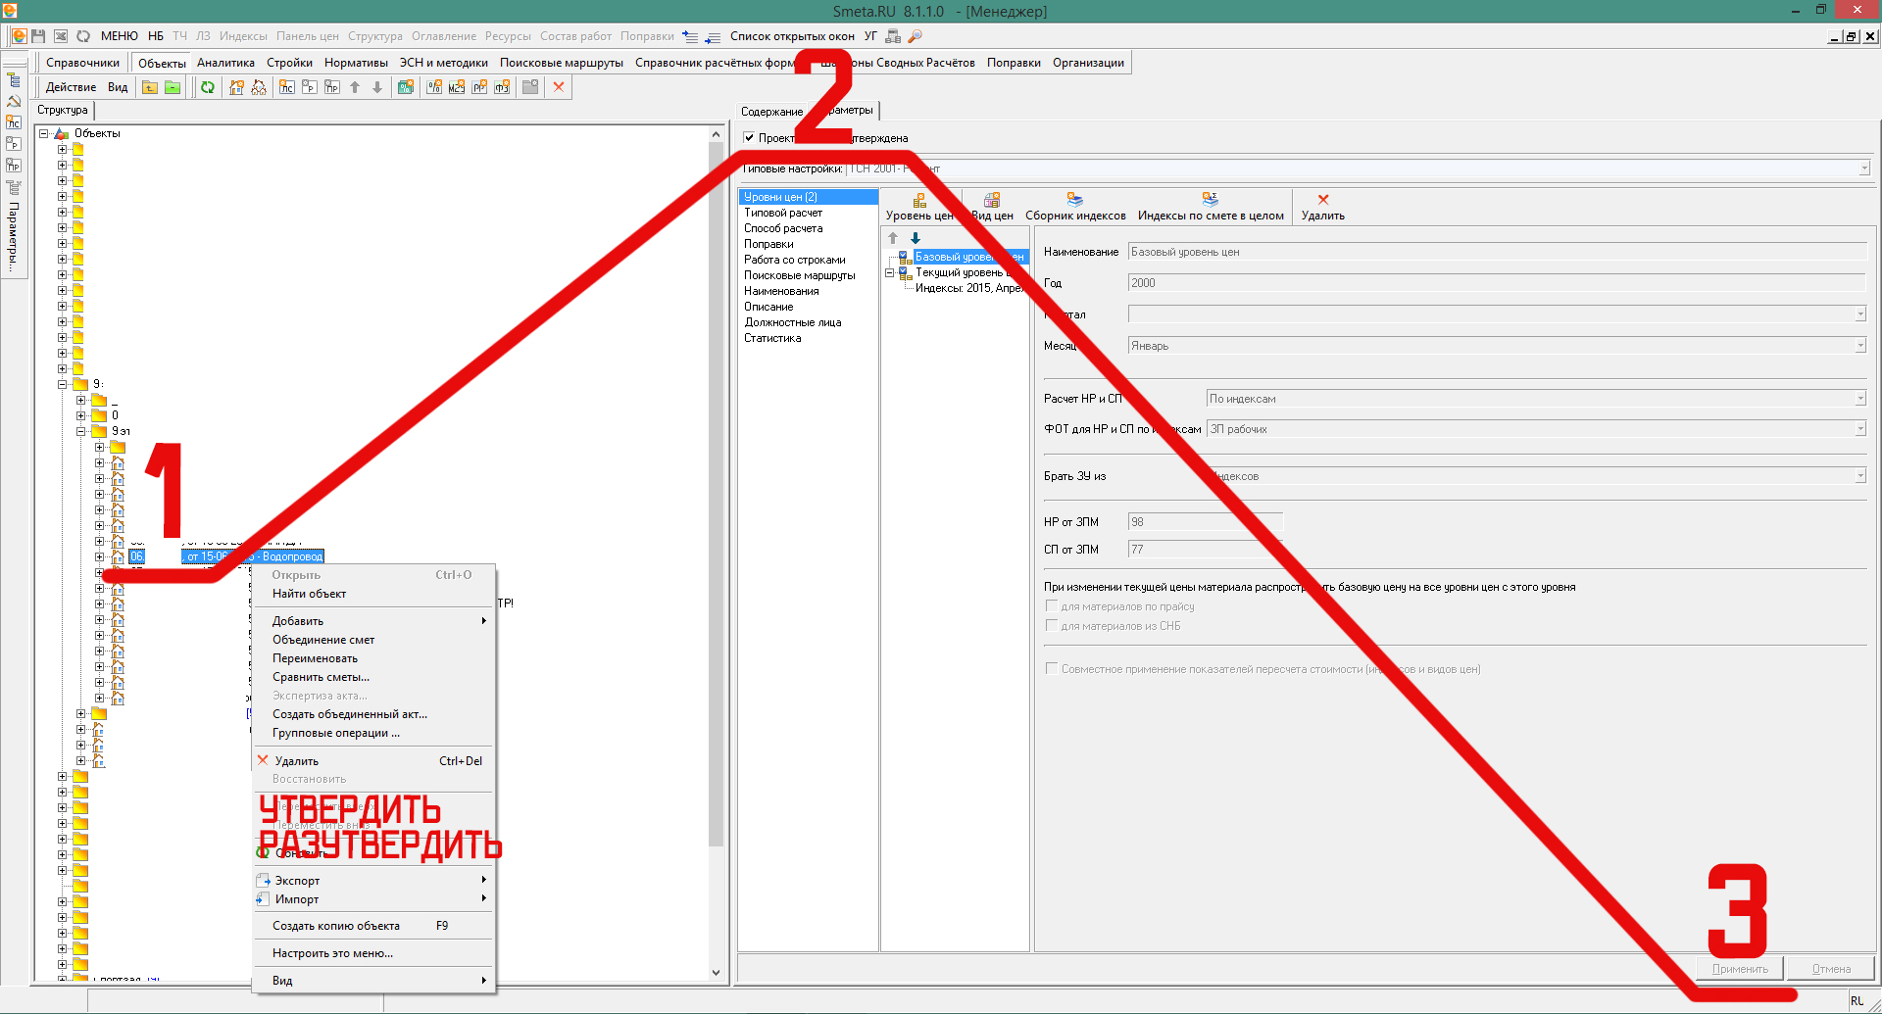Open the Типовые настройки dropdown
This screenshot has height=1014, width=1882.
pyautogui.click(x=1863, y=169)
